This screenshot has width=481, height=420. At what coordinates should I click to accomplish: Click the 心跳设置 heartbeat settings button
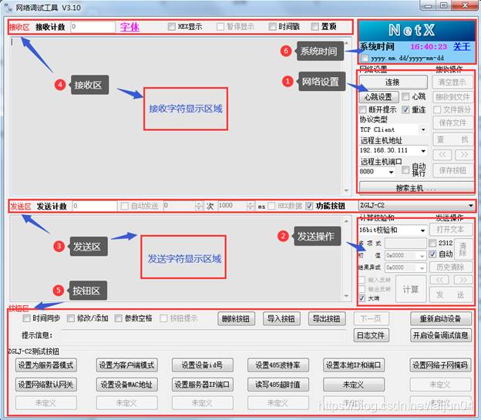pyautogui.click(x=378, y=97)
